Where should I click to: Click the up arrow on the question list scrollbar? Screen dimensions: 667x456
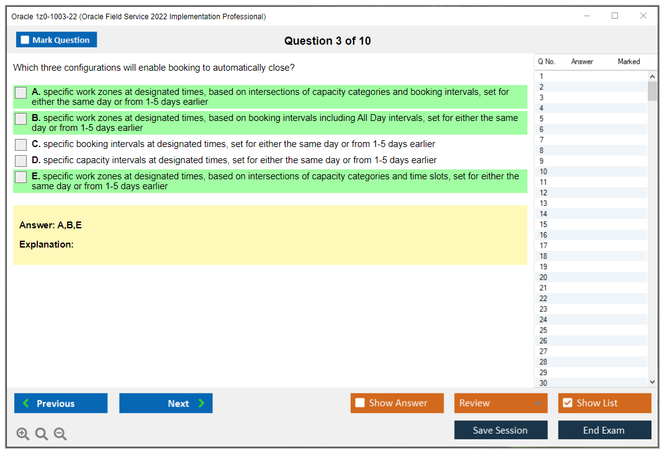point(652,76)
